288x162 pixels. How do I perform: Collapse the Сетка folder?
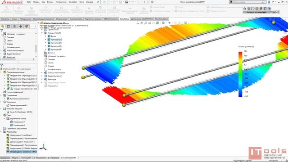[x=1, y=115]
